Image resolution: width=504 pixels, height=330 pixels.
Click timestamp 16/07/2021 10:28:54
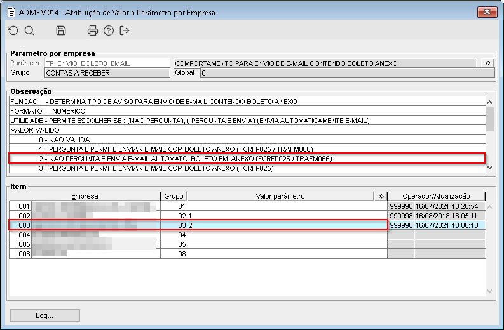click(x=449, y=206)
